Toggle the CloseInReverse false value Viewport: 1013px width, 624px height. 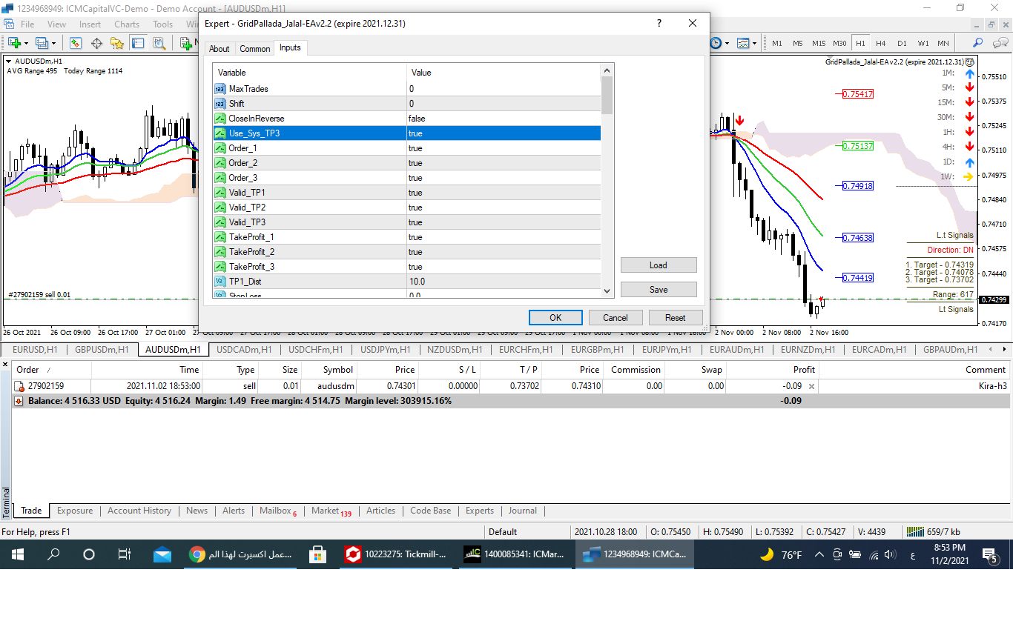pos(504,119)
